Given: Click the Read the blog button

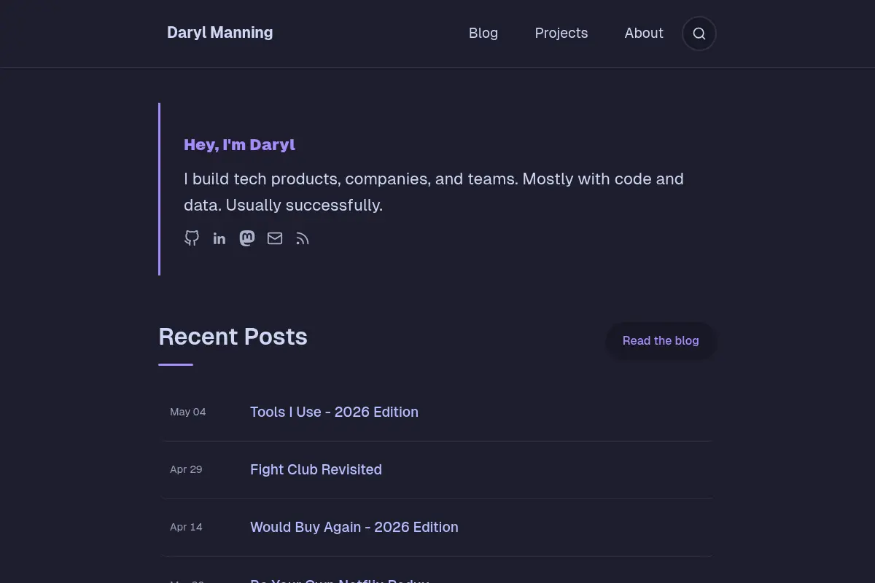Looking at the screenshot, I should point(661,340).
